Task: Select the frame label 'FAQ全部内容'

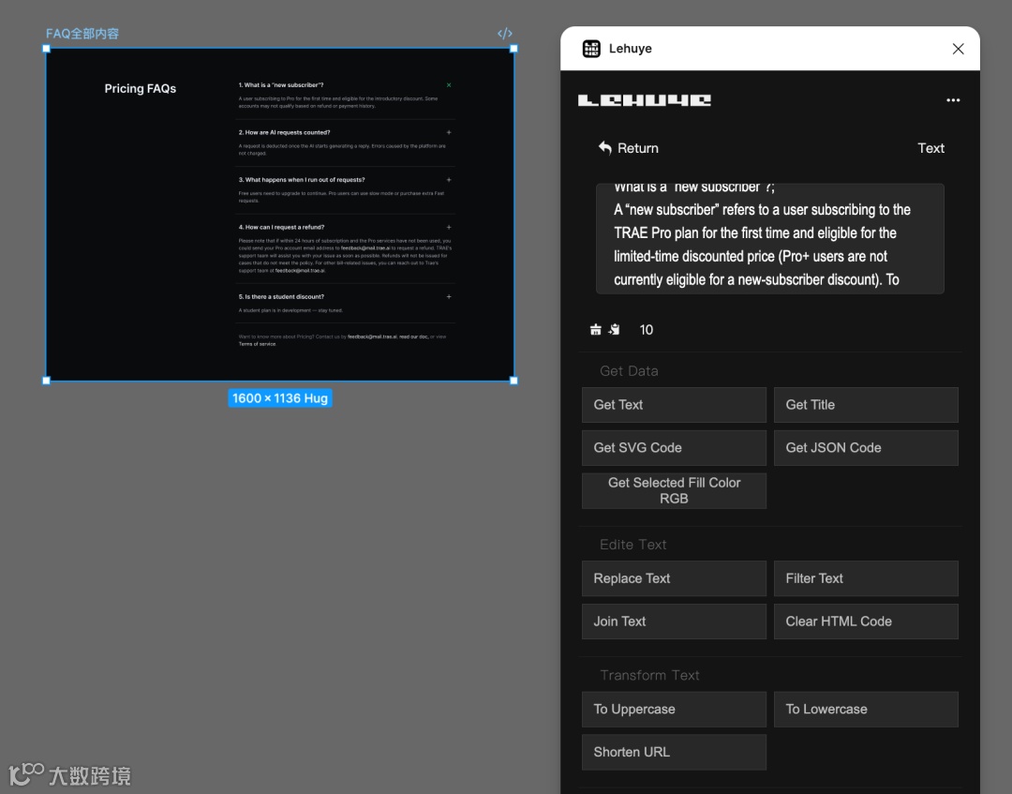Action: [82, 34]
